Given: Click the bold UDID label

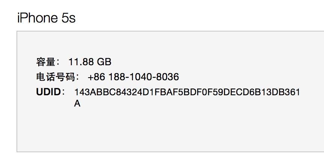Looking at the screenshot, I should point(48,92).
